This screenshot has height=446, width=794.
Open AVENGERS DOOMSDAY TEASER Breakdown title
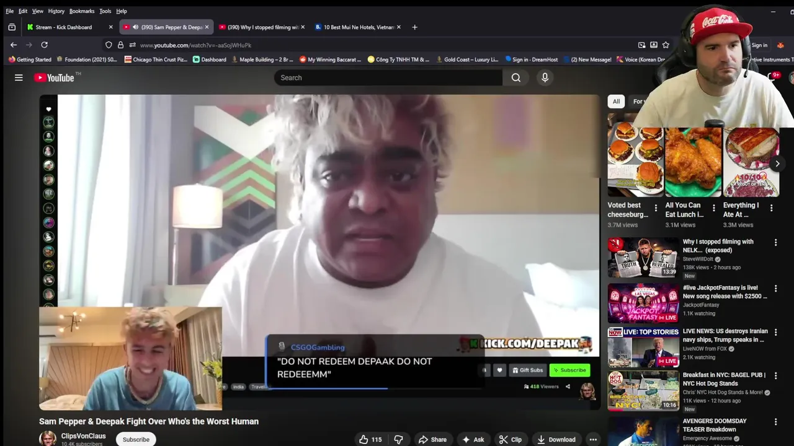click(x=715, y=425)
